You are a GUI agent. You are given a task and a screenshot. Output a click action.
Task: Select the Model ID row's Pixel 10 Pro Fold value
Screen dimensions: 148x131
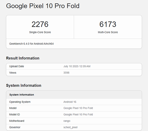[x=78, y=114]
